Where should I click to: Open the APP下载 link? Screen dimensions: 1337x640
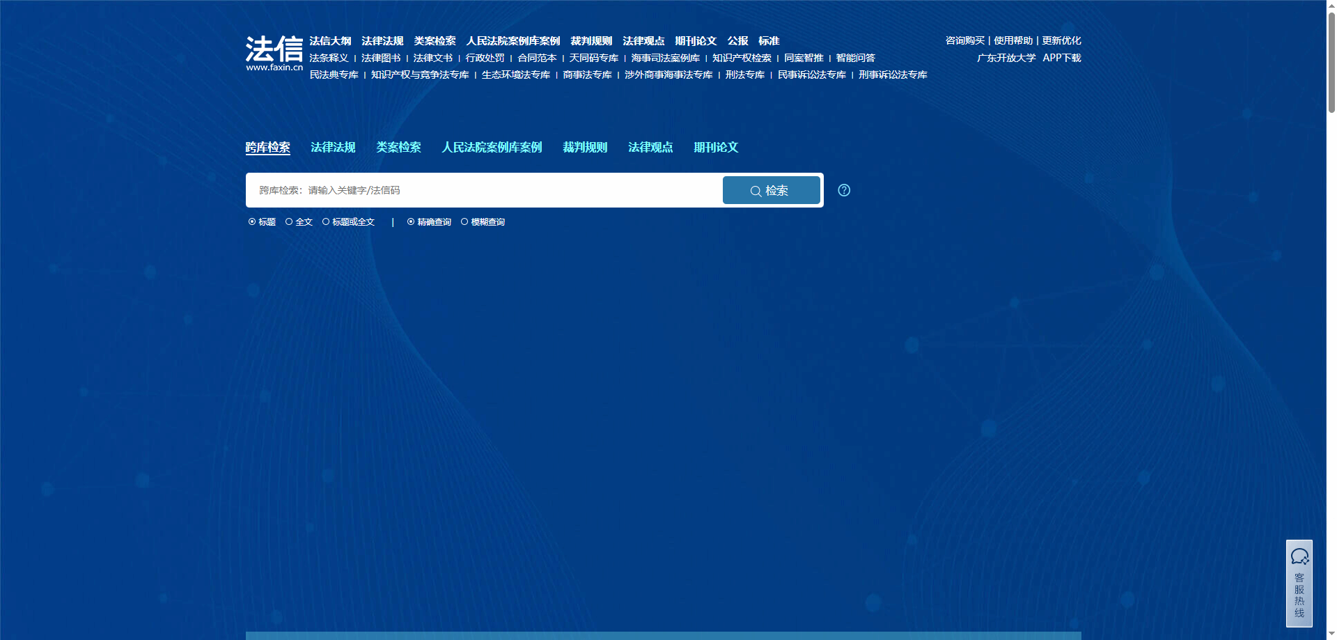tap(1061, 58)
